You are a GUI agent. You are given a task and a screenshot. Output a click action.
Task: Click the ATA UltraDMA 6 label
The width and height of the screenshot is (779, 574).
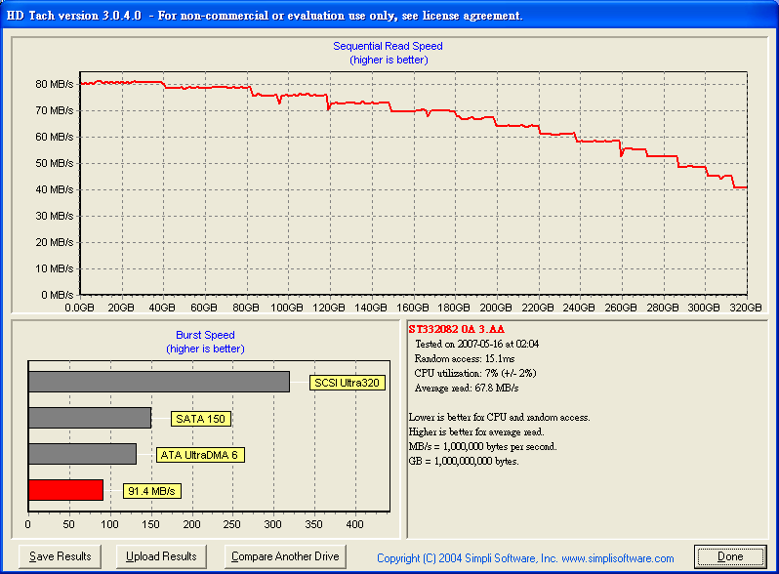[x=200, y=455]
